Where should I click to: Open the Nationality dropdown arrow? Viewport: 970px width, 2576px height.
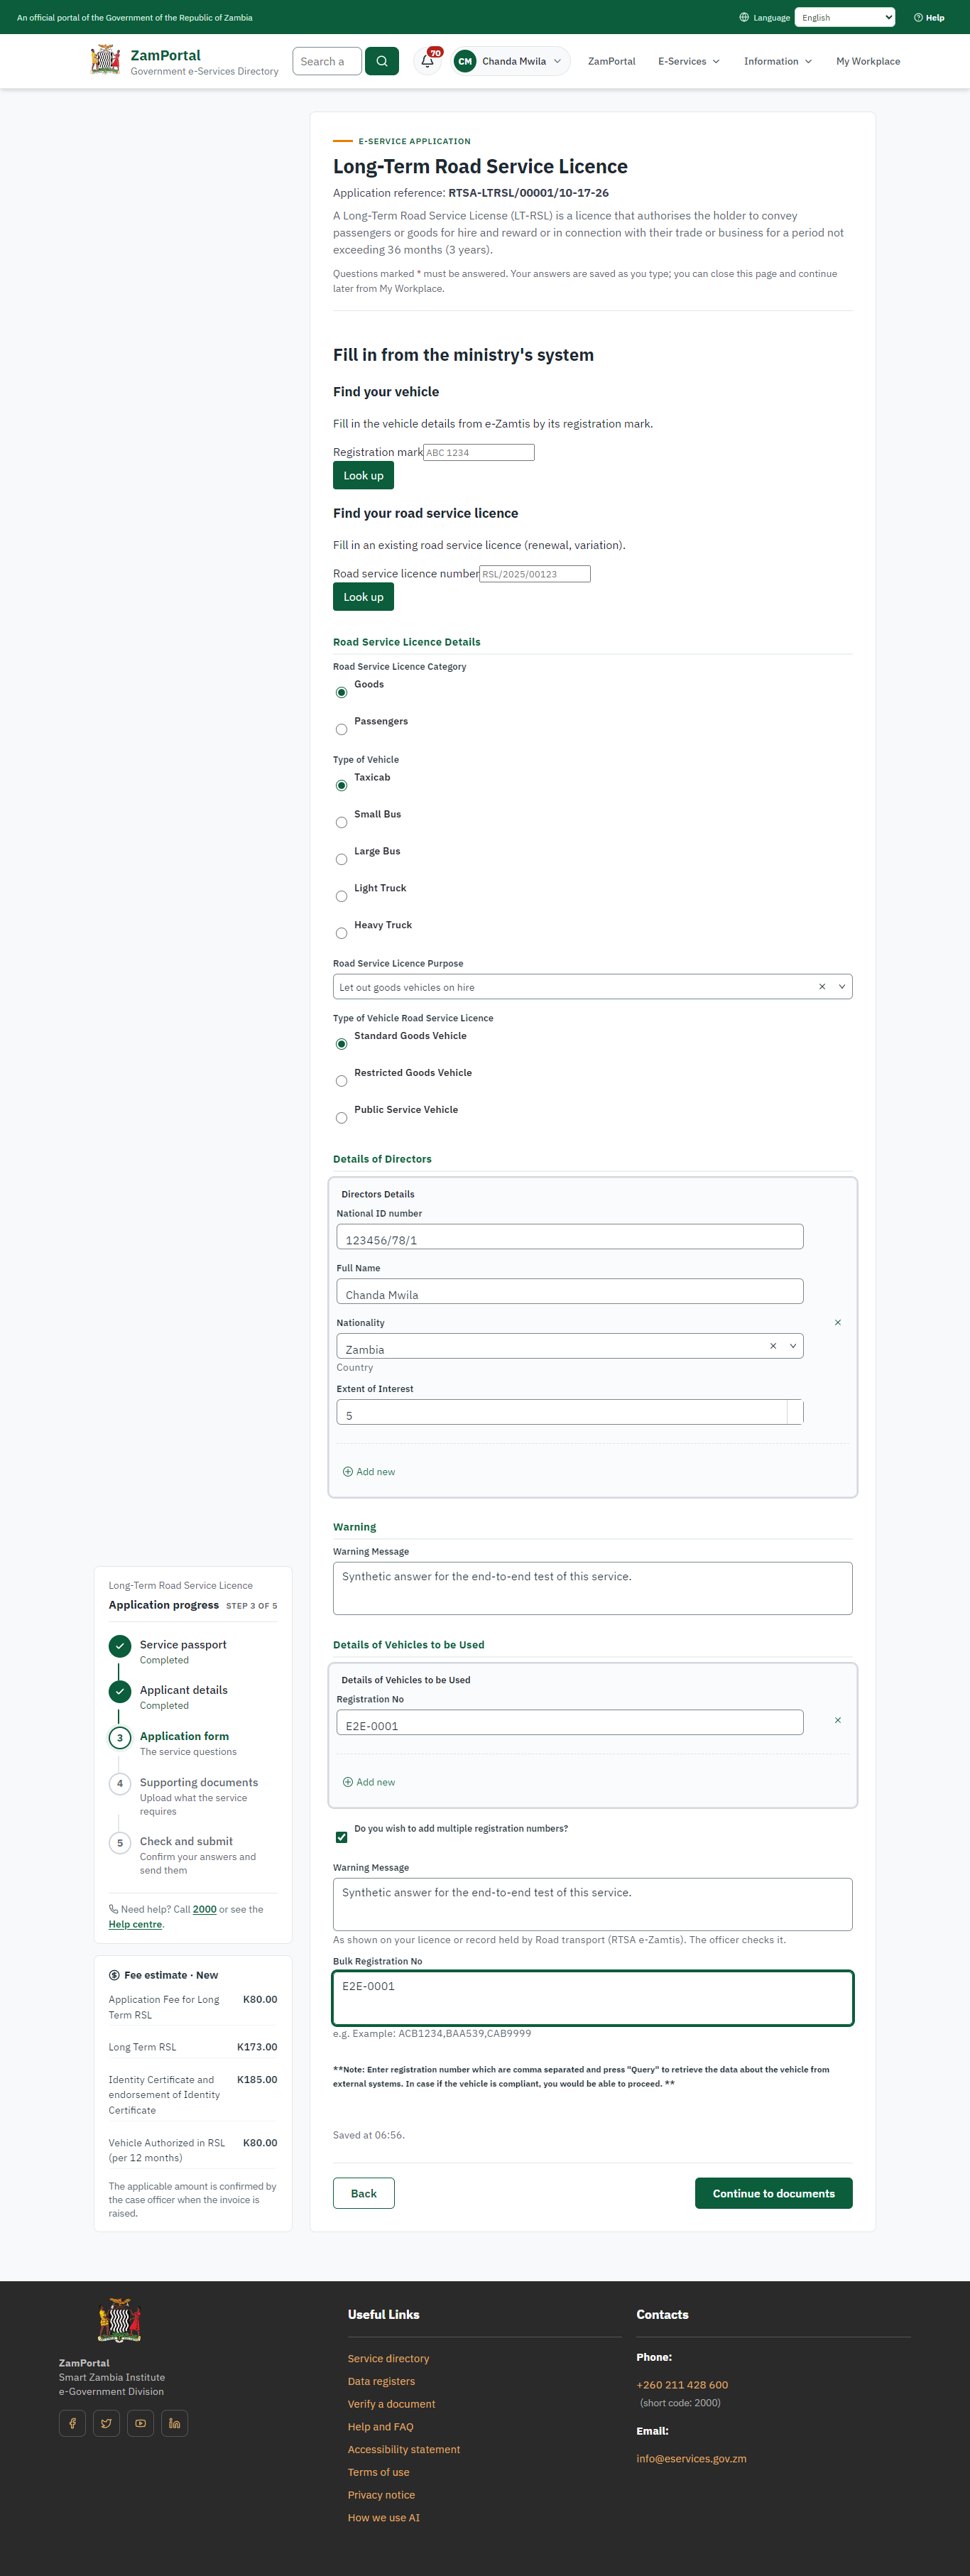pyautogui.click(x=793, y=1346)
